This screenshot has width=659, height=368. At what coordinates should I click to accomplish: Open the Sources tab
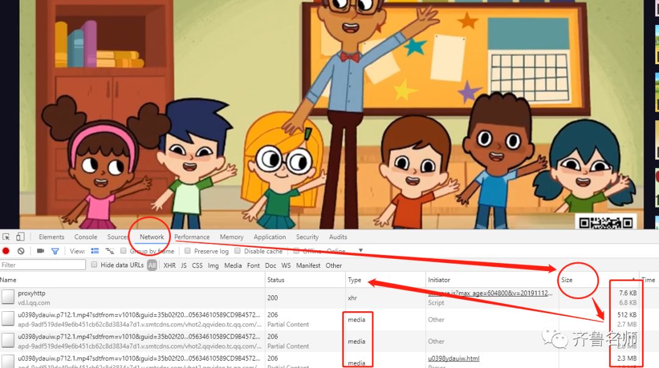point(118,237)
